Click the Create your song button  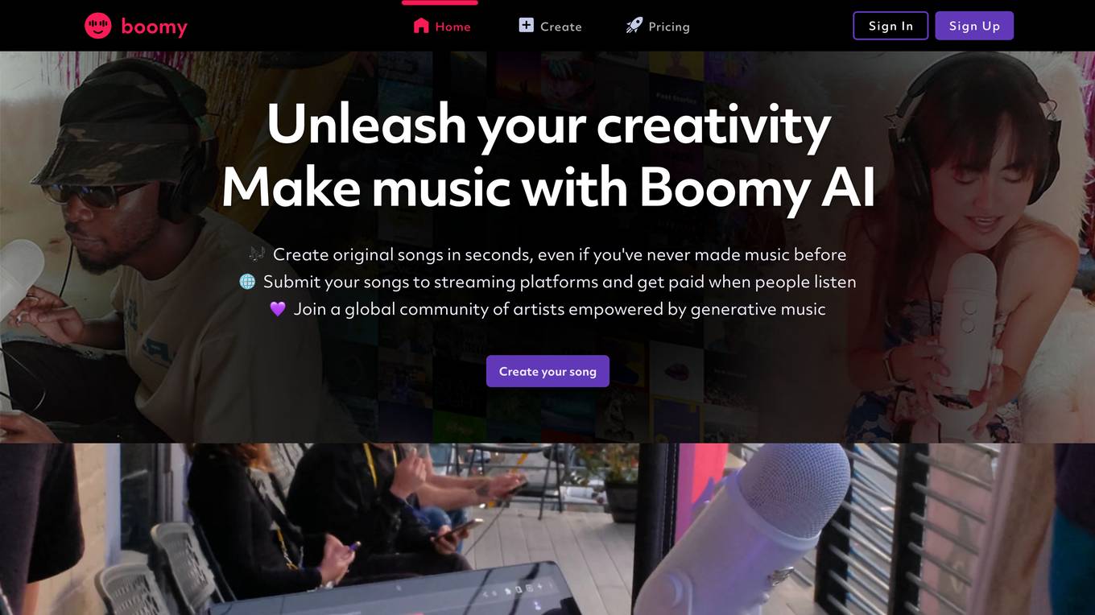tap(547, 371)
